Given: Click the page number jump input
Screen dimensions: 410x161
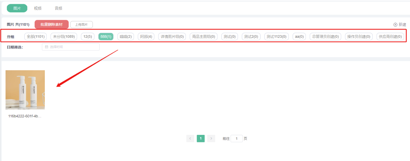Looking at the screenshot, I should pyautogui.click(x=237, y=139).
